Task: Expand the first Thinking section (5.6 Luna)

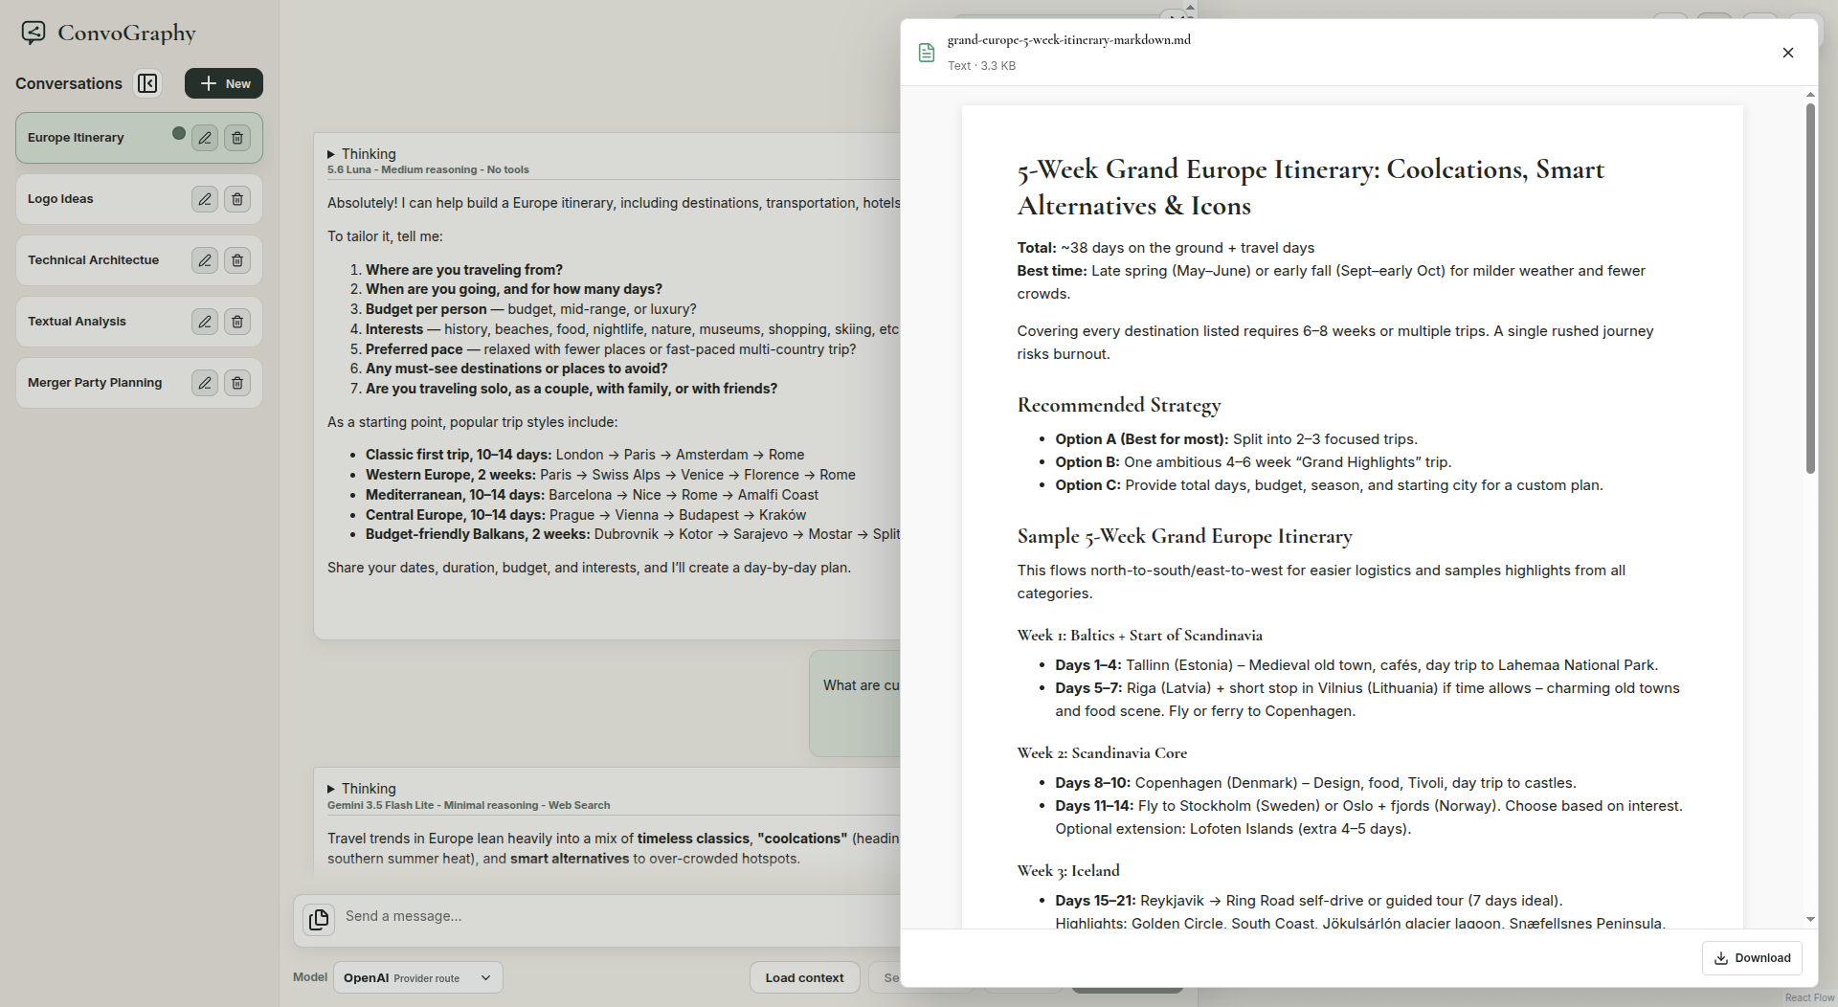Action: (361, 154)
